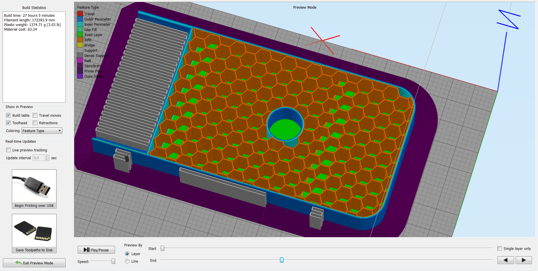Click the update interval up stepper arrow
Viewport: 538px width, 271px height.
[47, 156]
